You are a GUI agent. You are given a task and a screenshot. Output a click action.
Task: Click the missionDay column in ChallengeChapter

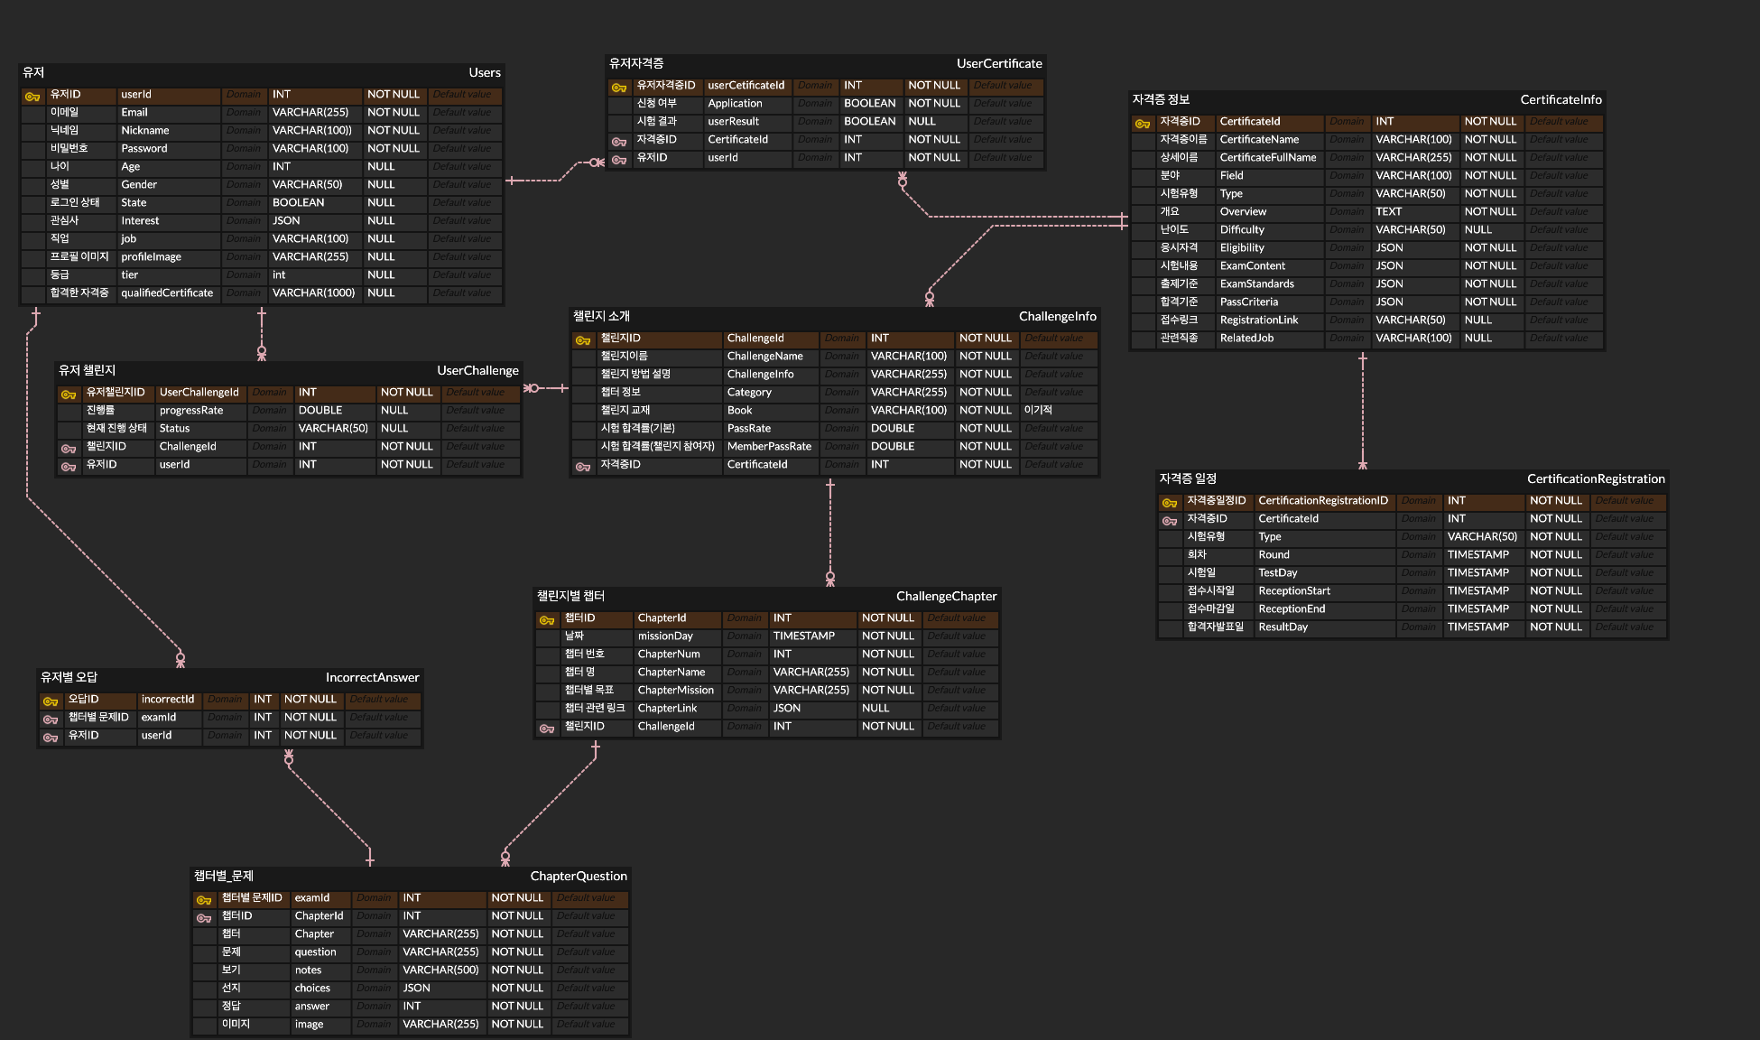(x=665, y=636)
